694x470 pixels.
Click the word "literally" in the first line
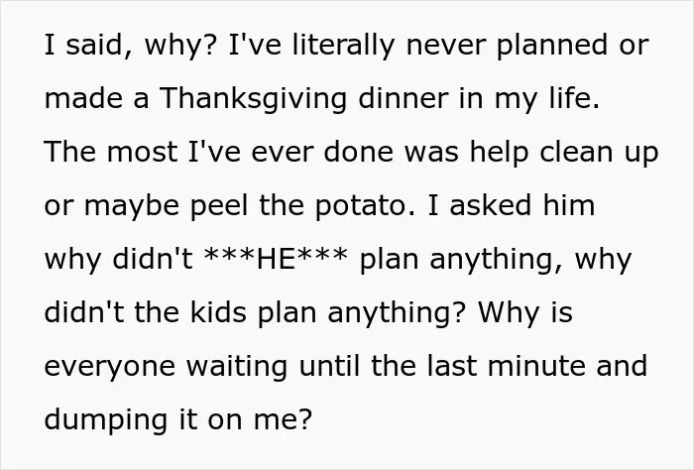pyautogui.click(x=343, y=46)
